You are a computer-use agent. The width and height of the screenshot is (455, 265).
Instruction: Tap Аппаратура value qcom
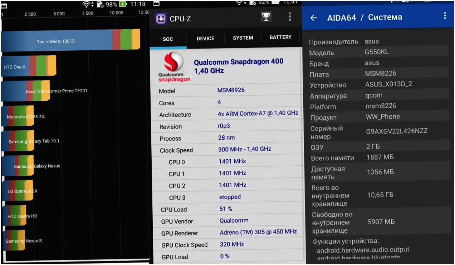click(374, 95)
